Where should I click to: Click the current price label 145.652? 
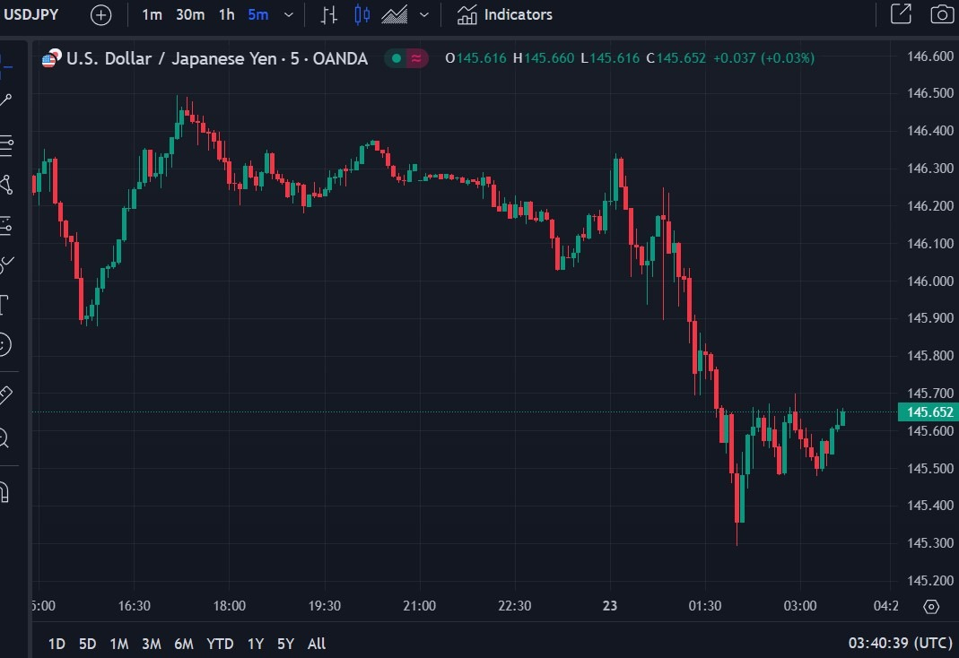click(928, 411)
